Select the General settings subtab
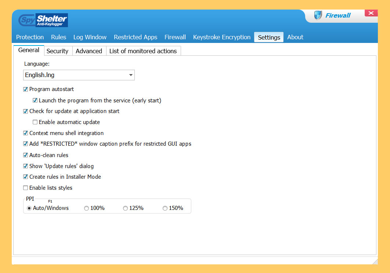Viewport: 390px width, 273px height. (29, 50)
